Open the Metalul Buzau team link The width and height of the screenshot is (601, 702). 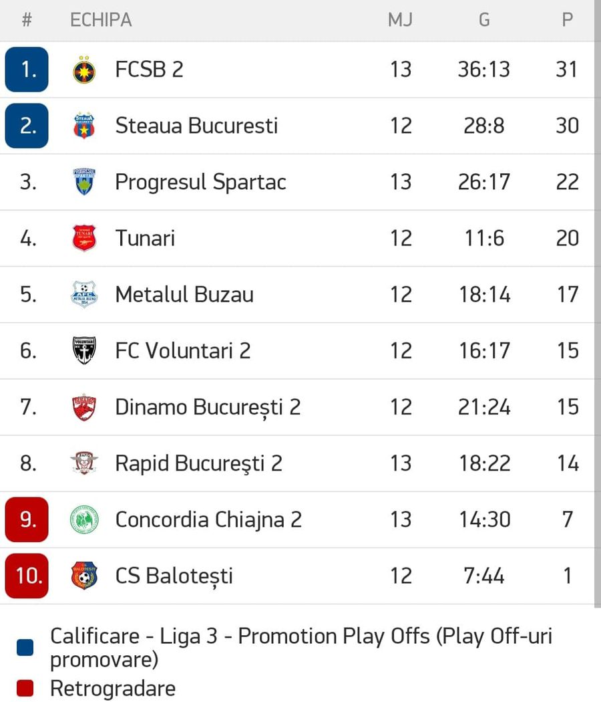pyautogui.click(x=184, y=295)
